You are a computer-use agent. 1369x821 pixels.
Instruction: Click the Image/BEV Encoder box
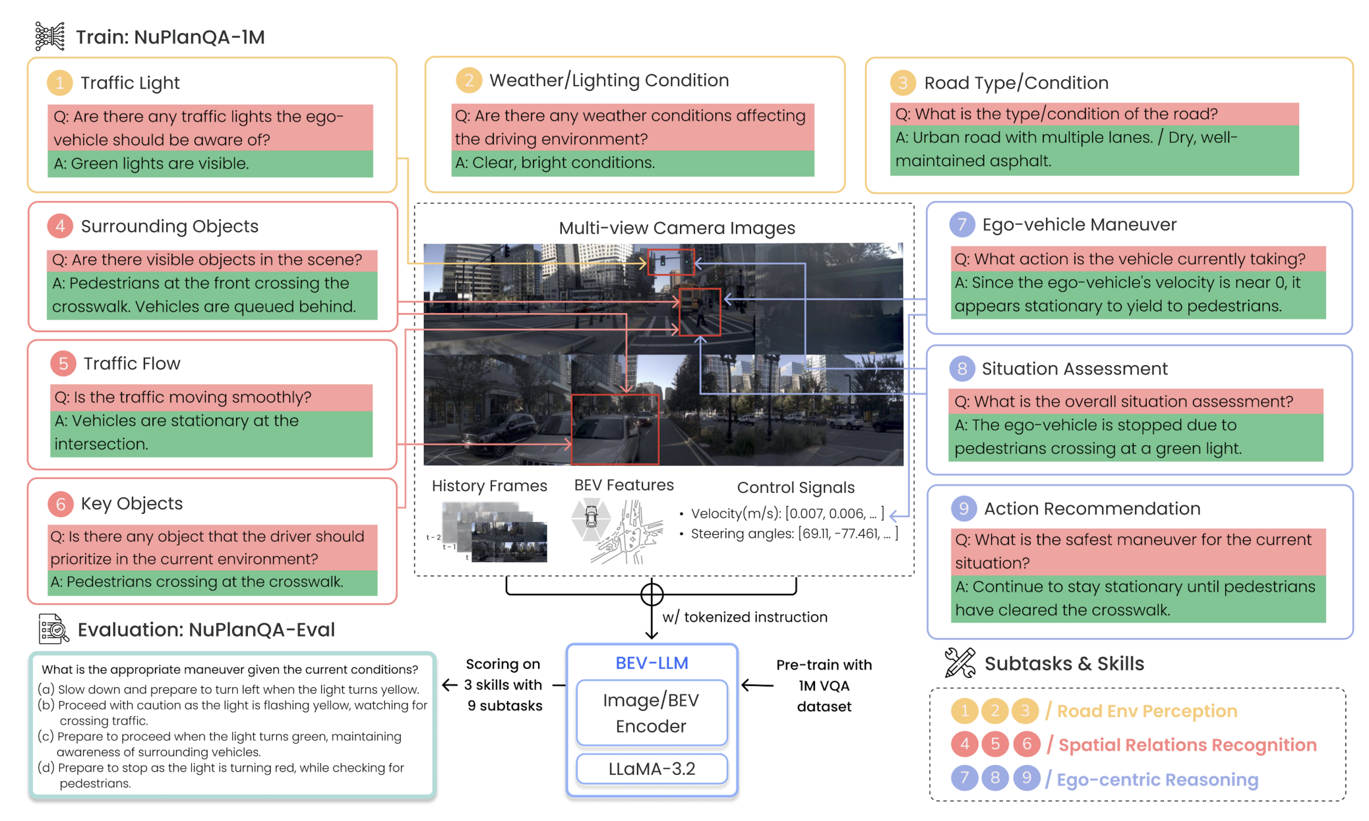click(x=651, y=712)
